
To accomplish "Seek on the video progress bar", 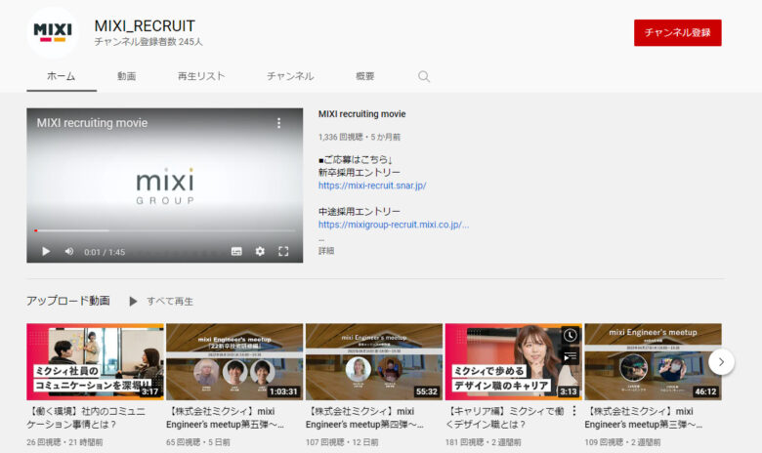I will [165, 230].
